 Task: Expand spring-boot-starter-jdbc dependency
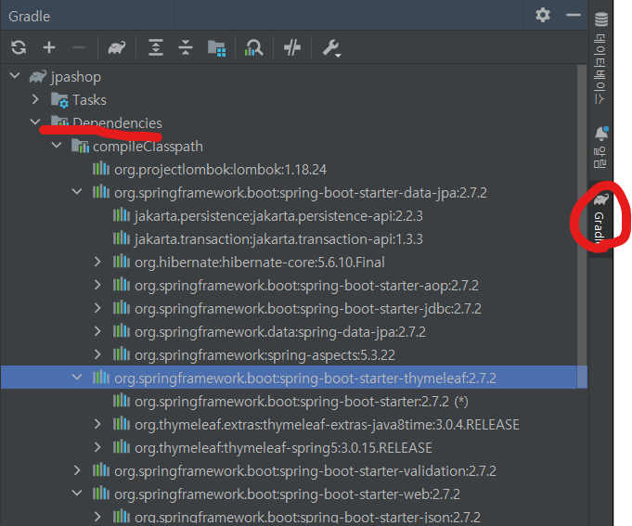[97, 308]
